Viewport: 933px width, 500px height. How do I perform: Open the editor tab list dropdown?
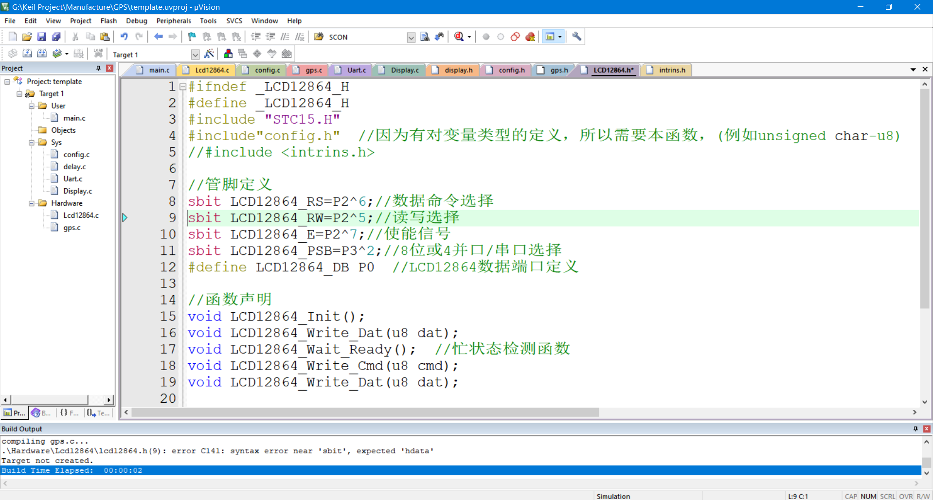coord(913,70)
